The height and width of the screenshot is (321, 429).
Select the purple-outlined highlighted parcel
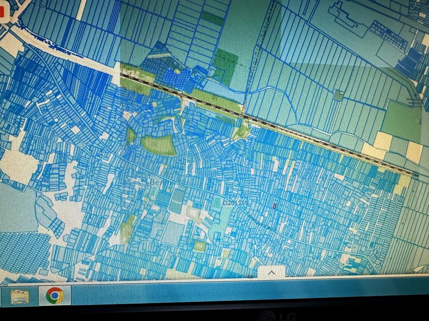point(275,206)
